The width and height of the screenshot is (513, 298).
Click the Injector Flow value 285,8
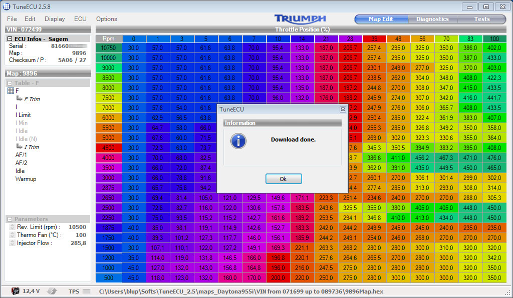click(x=78, y=243)
